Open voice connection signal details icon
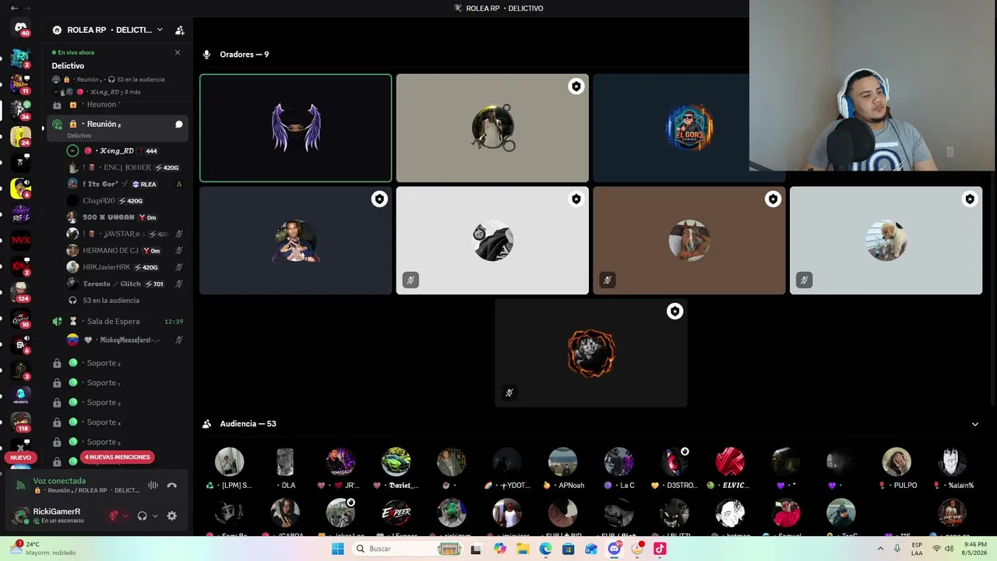The image size is (997, 561). [20, 485]
